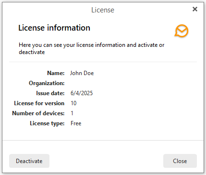Screen dimensions: 206x175
Task: Click the number of devices value 1
Action: pyautogui.click(x=72, y=113)
